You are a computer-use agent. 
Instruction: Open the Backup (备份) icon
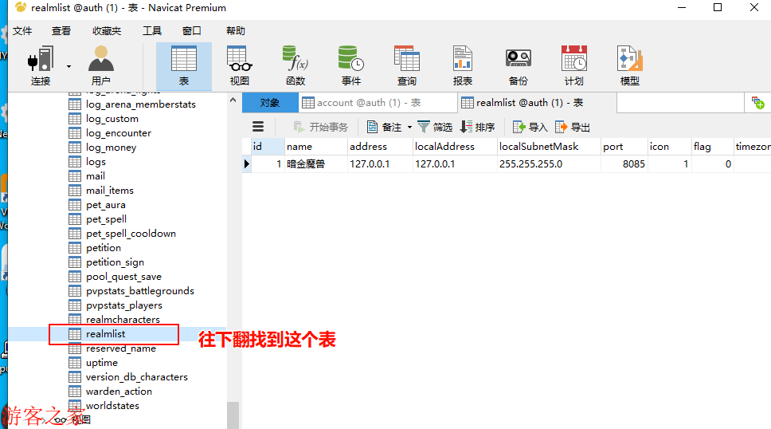518,61
